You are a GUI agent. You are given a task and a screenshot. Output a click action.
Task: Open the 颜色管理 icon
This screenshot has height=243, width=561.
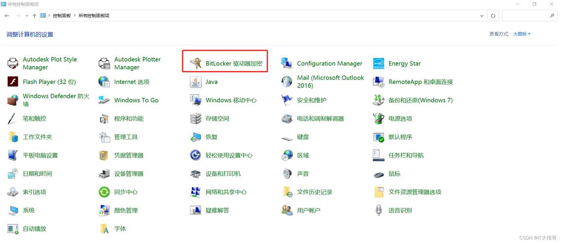pyautogui.click(x=104, y=210)
